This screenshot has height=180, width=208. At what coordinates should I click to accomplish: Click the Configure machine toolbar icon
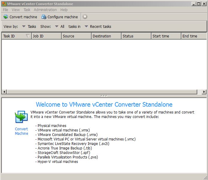click(x=44, y=17)
